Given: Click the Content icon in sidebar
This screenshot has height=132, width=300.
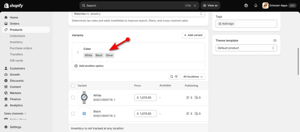Looking at the screenshot, I should [6, 87].
